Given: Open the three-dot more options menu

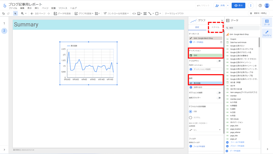Looking at the screenshot, I should click(250, 5).
